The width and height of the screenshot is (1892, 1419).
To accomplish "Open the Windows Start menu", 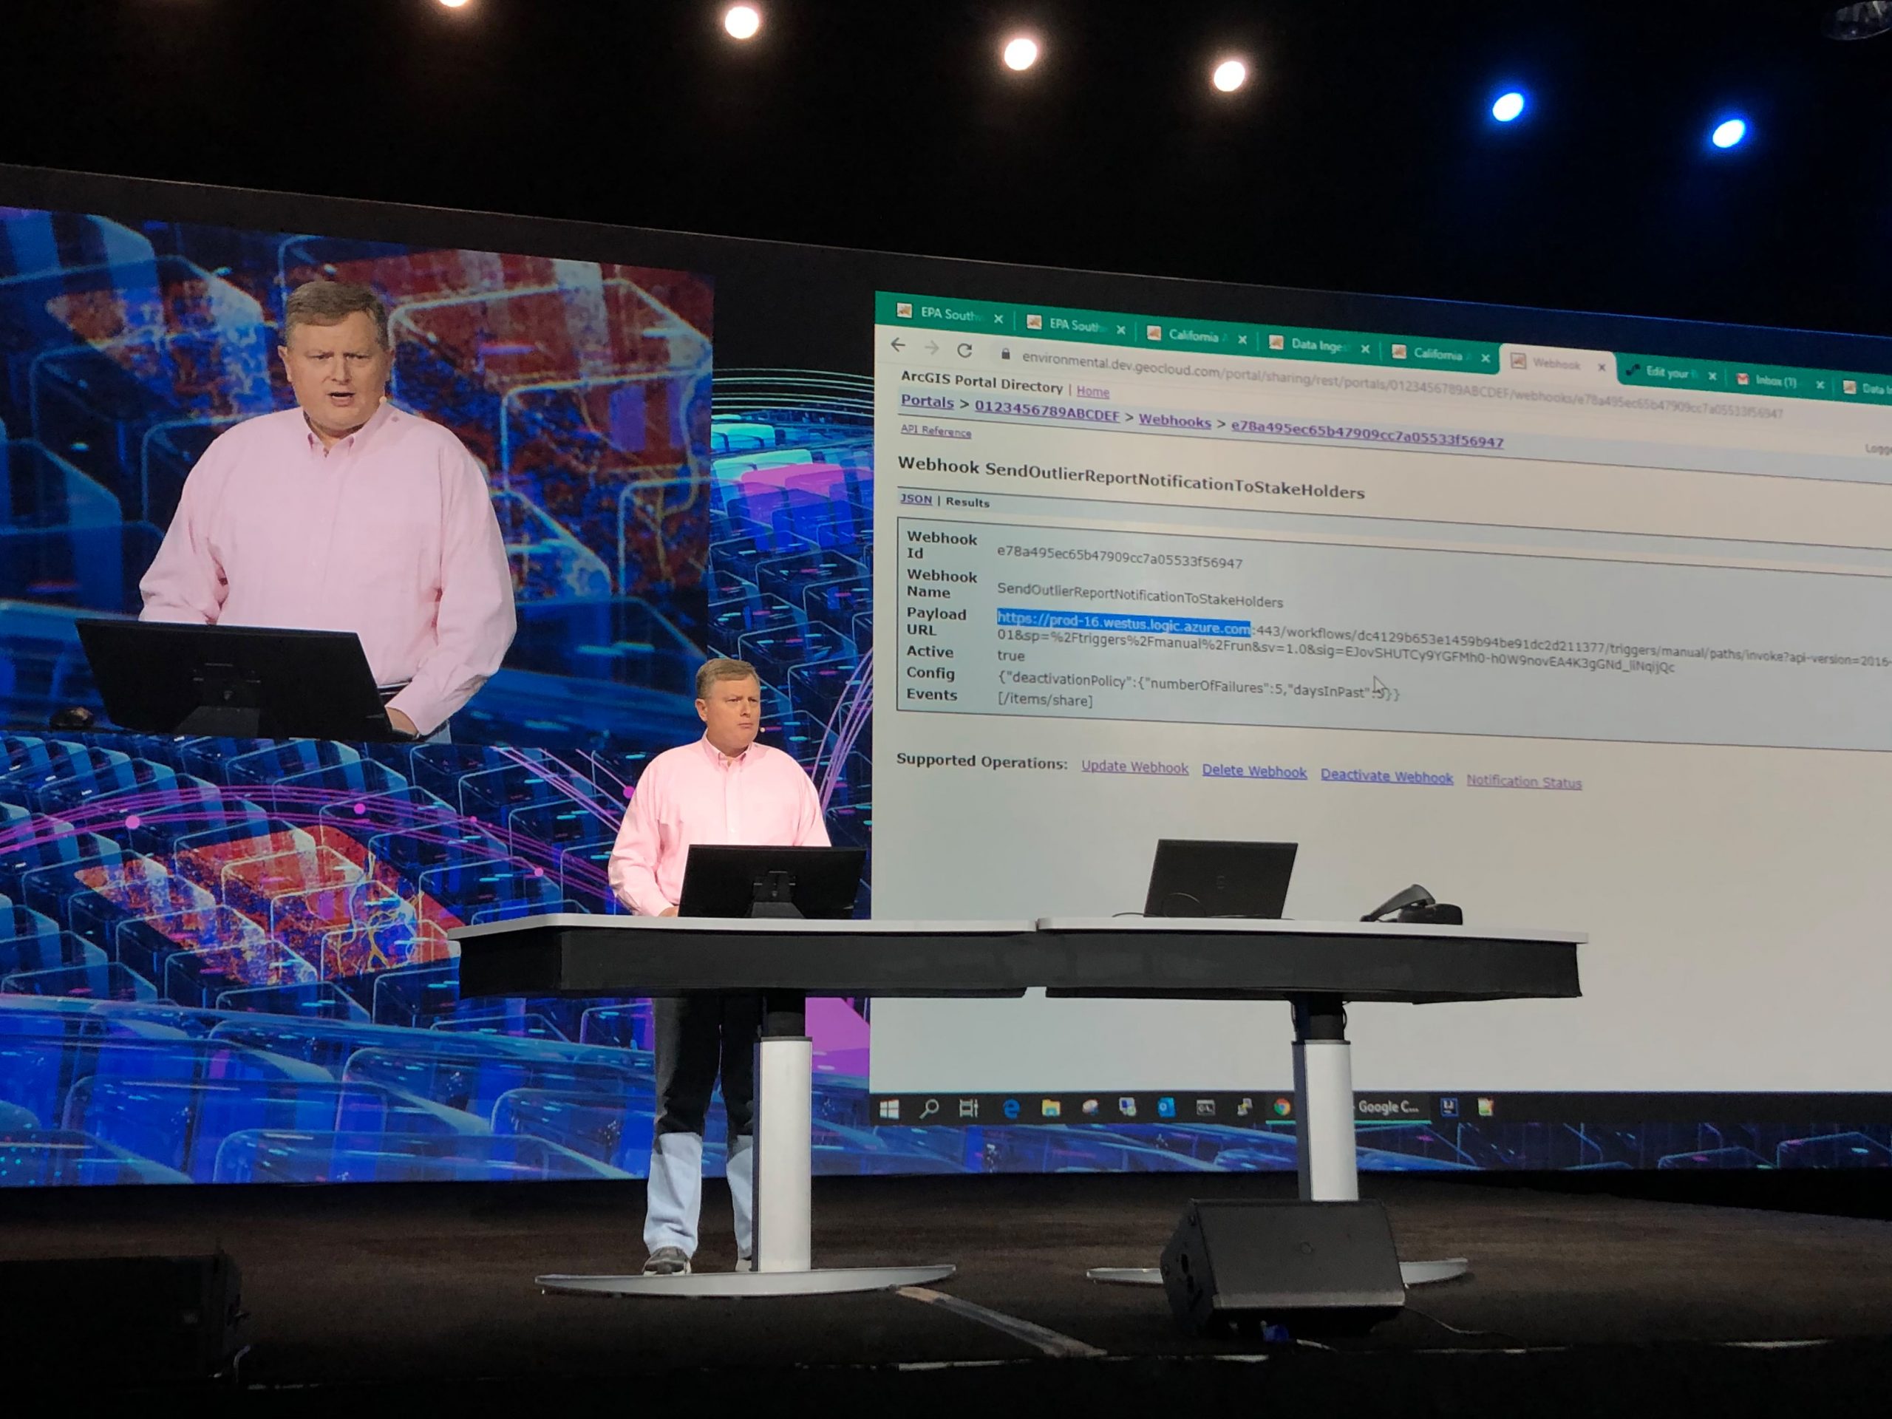I will [888, 1109].
